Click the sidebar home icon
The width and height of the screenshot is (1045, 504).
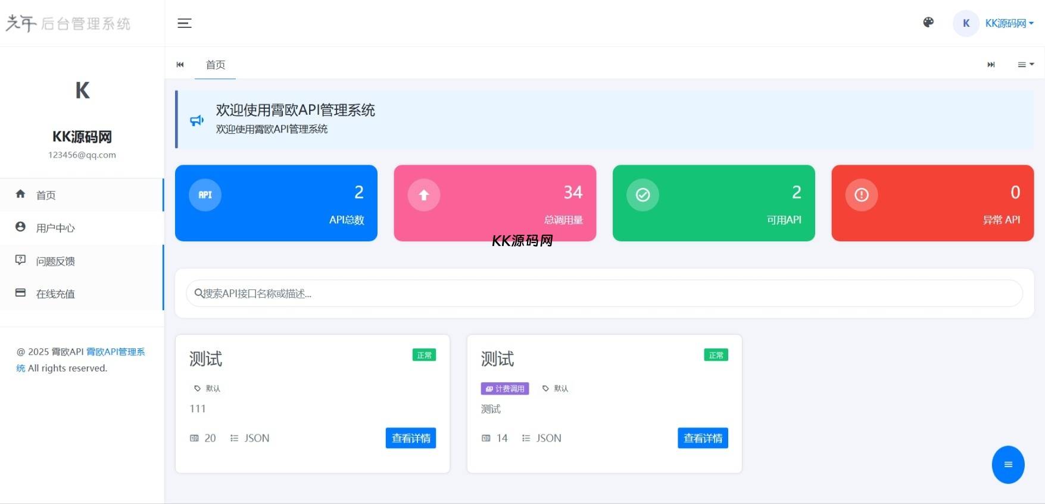(x=20, y=194)
